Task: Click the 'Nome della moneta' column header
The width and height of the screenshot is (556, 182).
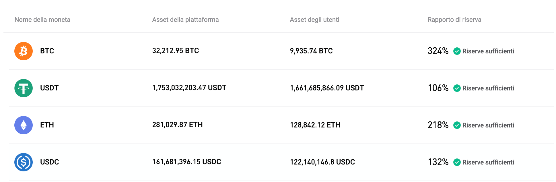Action: click(x=42, y=20)
